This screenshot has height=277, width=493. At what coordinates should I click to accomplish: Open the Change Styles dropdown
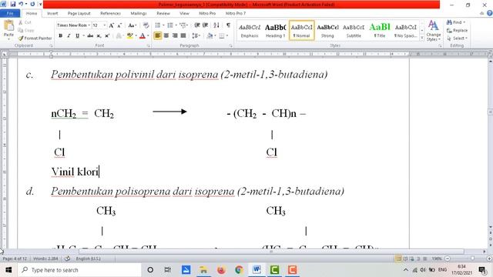pyautogui.click(x=433, y=31)
